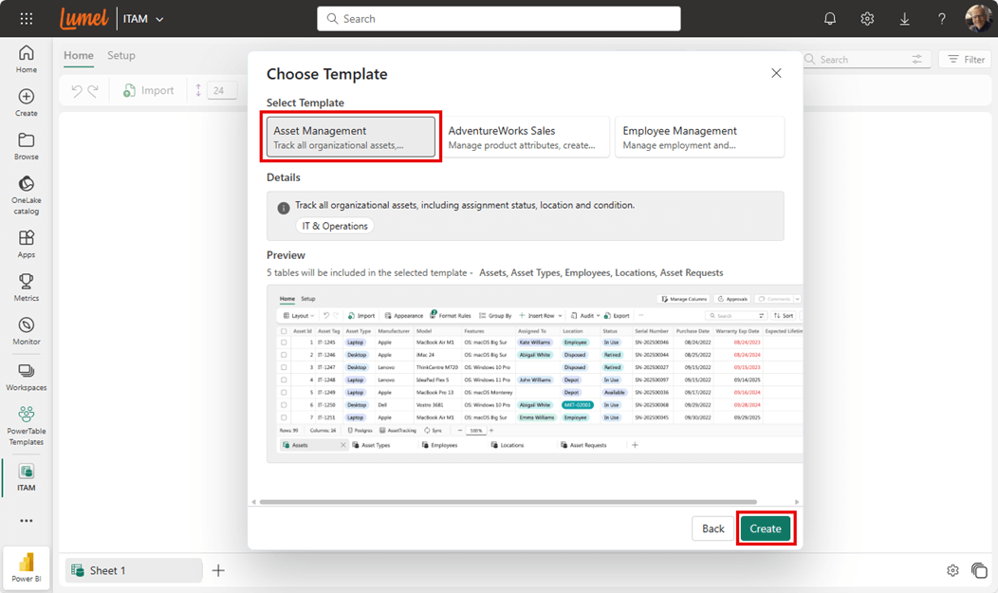Open PowerTable Templates in sidebar
This screenshot has width=998, height=593.
(x=27, y=425)
